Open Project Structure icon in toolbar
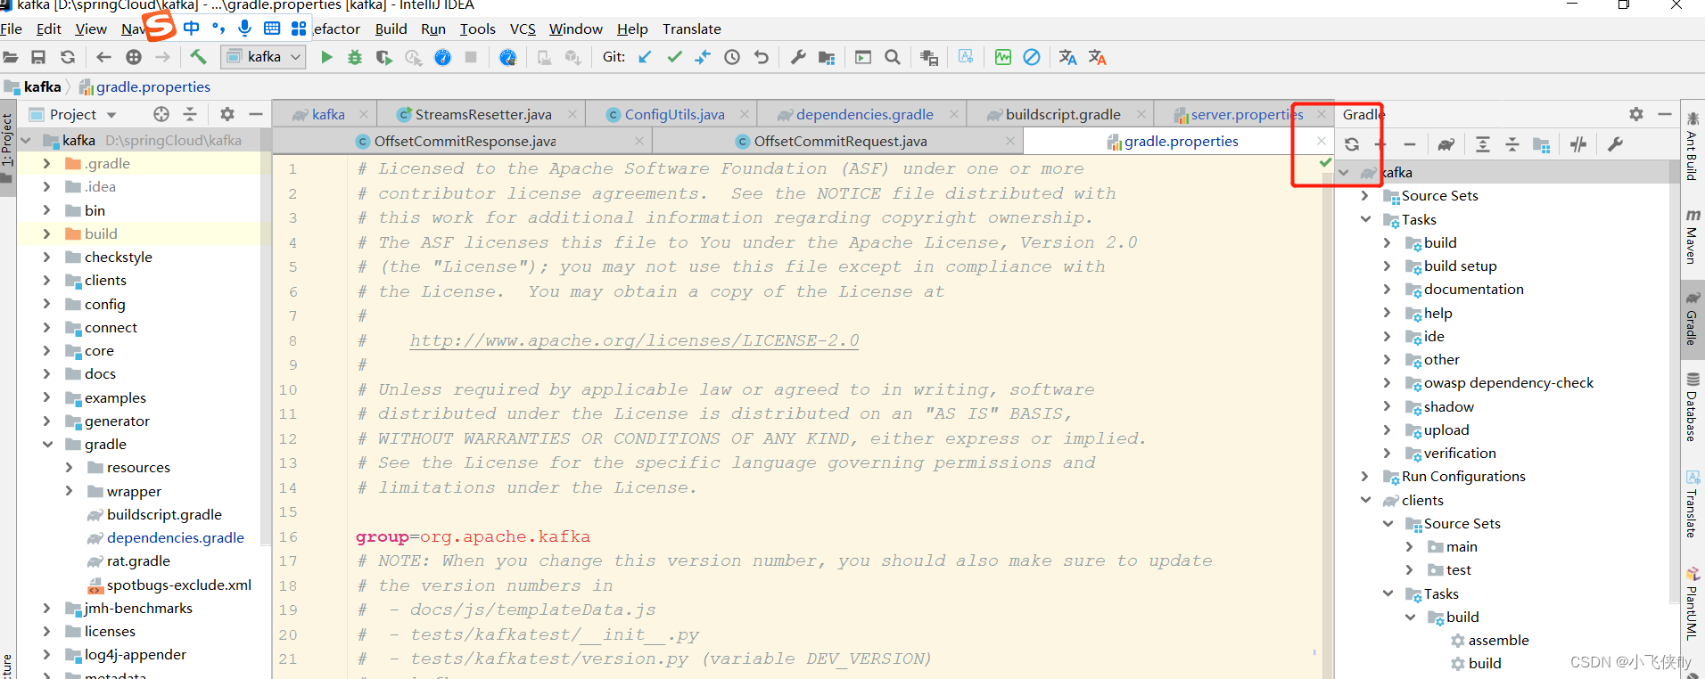 (x=827, y=57)
